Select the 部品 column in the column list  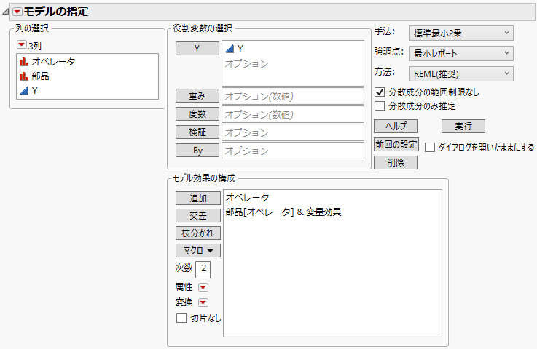tap(34, 76)
